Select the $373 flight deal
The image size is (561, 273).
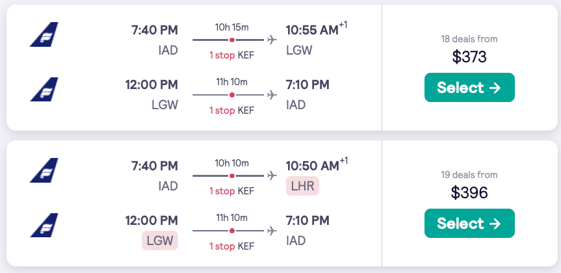(x=469, y=88)
